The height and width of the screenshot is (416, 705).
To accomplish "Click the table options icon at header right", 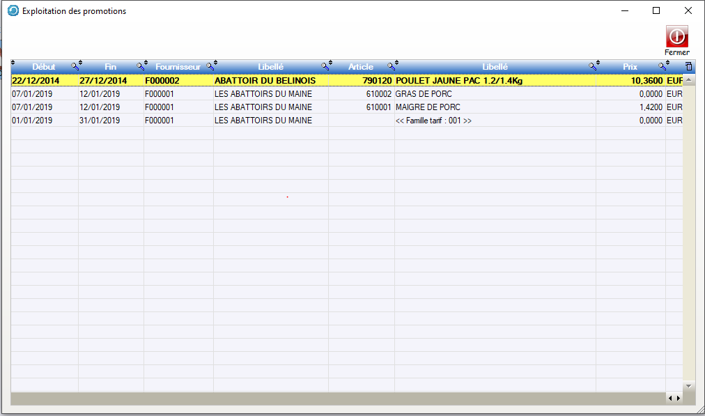I will 688,67.
